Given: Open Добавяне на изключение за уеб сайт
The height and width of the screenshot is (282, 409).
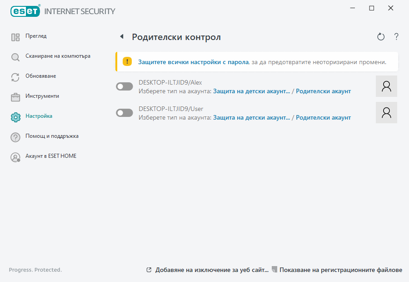Looking at the screenshot, I should [212, 269].
